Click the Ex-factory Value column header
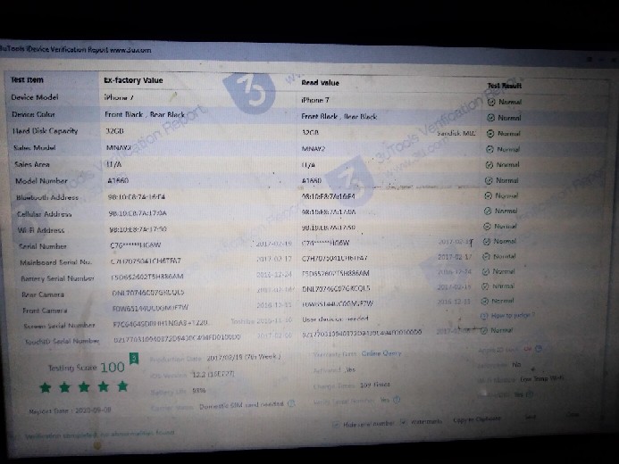This screenshot has height=464, width=619. tap(134, 80)
